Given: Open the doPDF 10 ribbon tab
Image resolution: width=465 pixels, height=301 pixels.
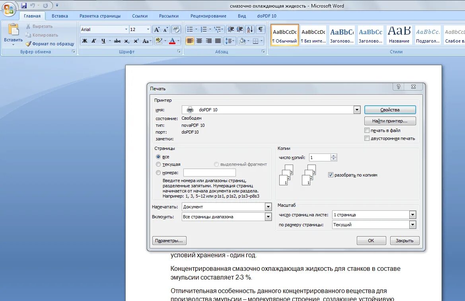Looking at the screenshot, I should (x=267, y=16).
